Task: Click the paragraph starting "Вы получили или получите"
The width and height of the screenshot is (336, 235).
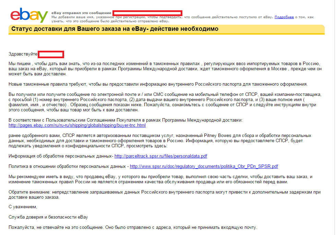Action: pos(165,102)
